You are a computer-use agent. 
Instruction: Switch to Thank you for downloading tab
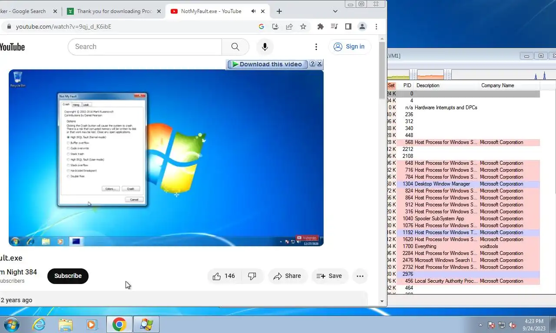tap(113, 11)
